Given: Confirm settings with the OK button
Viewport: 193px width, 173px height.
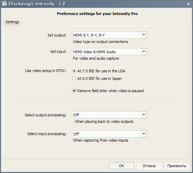Looking at the screenshot, I should click(122, 166).
